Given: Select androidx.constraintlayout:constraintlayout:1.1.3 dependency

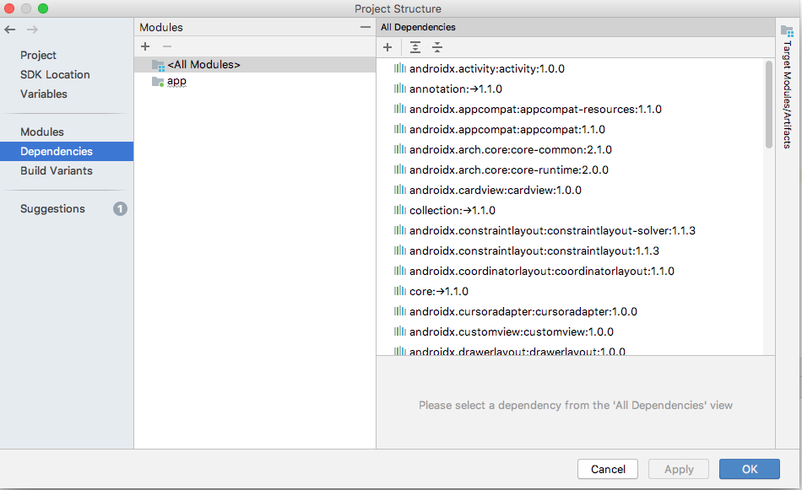Looking at the screenshot, I should click(x=534, y=250).
